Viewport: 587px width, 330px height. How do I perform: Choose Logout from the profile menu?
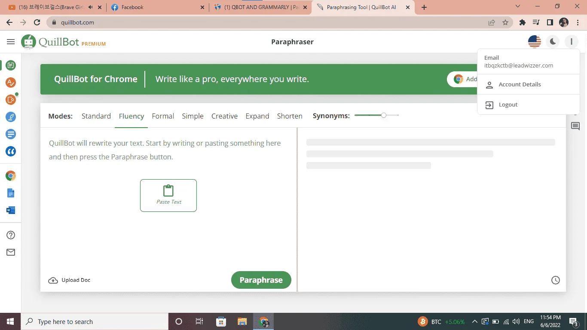[x=529, y=105]
